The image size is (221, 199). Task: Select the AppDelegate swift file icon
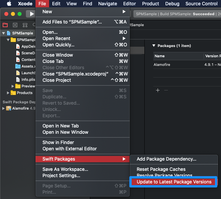click(x=18, y=46)
